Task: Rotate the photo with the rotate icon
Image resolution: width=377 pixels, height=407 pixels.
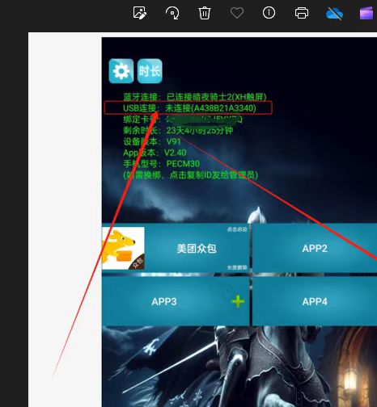Action: 172,13
